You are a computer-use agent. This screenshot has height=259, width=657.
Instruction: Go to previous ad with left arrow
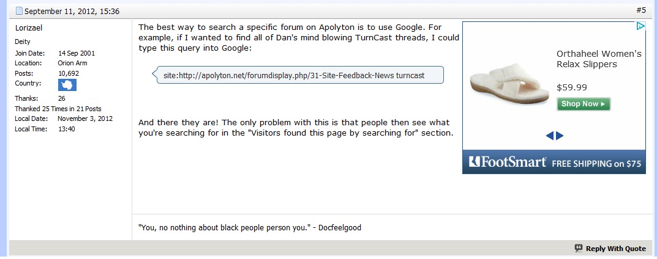tap(549, 136)
